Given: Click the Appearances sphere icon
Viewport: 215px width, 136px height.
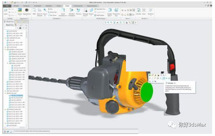Looking at the screenshot, I should pos(27,11).
